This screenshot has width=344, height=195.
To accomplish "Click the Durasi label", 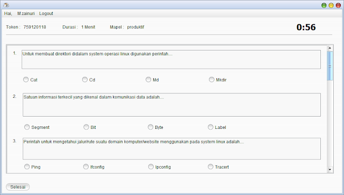I will [70, 27].
